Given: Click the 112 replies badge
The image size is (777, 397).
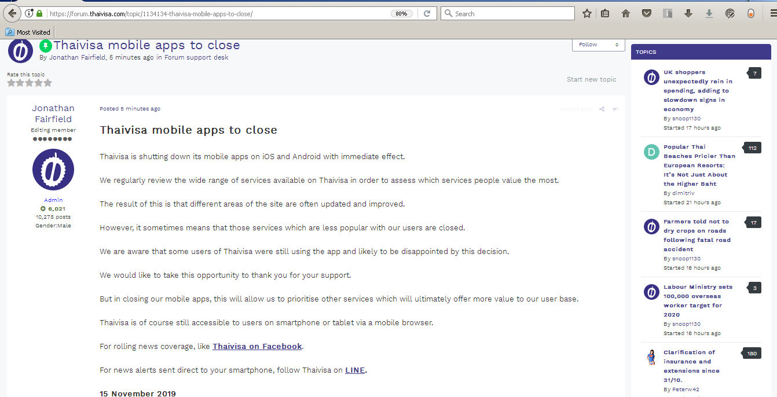Looking at the screenshot, I should (752, 148).
